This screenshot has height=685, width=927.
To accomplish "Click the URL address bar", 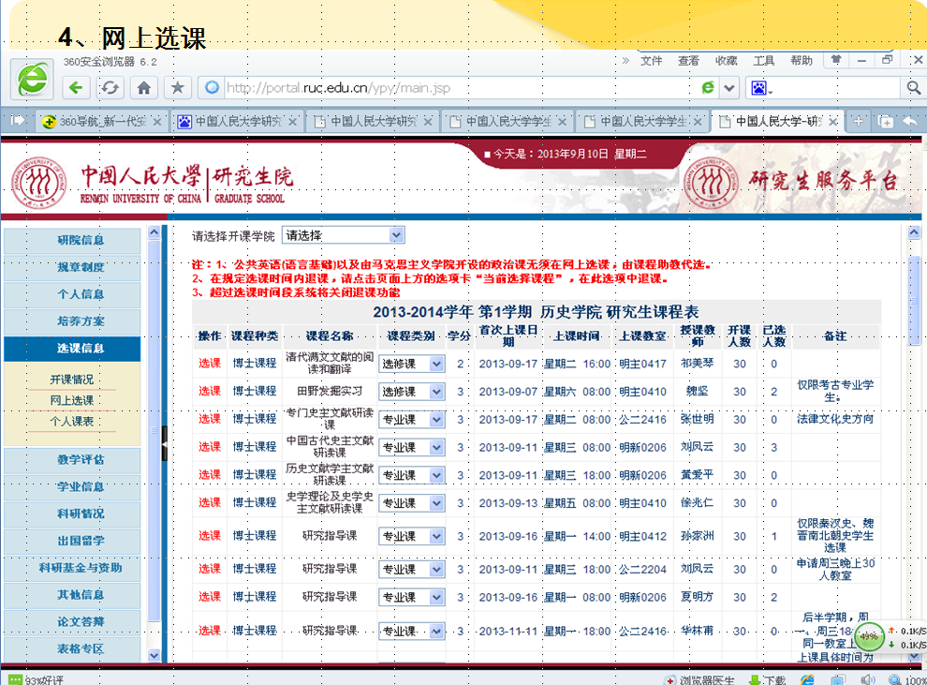I will (x=449, y=88).
